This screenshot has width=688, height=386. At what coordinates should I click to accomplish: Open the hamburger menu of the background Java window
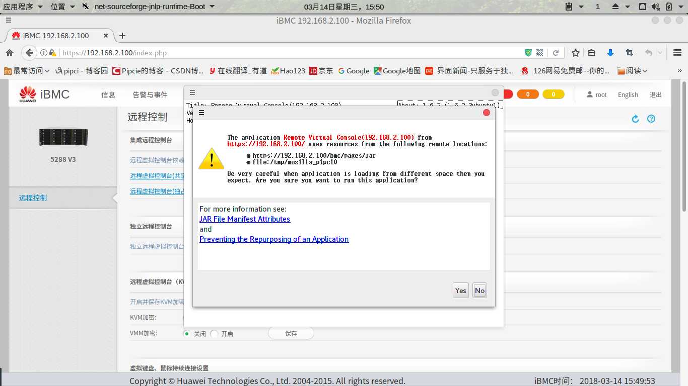(x=192, y=93)
